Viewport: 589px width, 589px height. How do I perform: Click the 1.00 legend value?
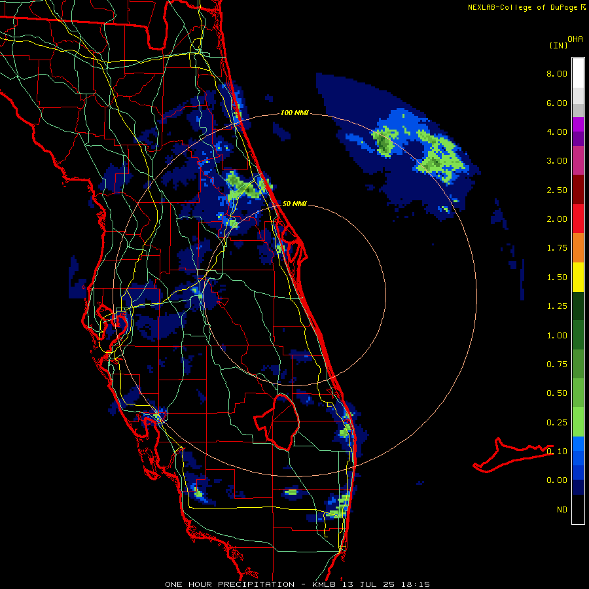pos(557,336)
